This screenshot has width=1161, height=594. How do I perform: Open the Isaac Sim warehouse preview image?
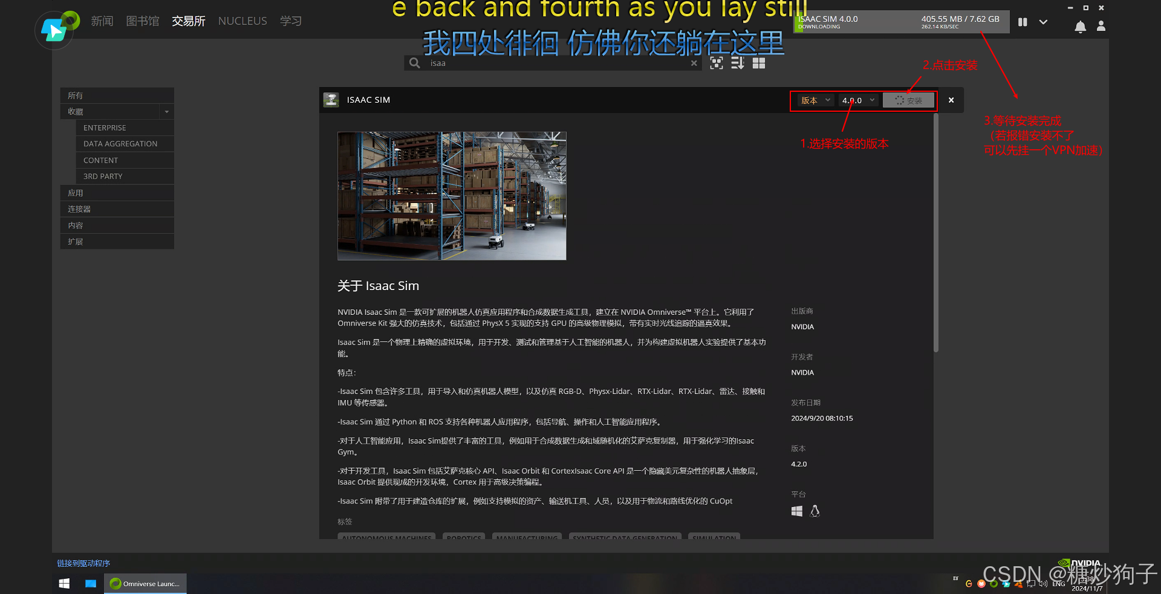point(452,196)
